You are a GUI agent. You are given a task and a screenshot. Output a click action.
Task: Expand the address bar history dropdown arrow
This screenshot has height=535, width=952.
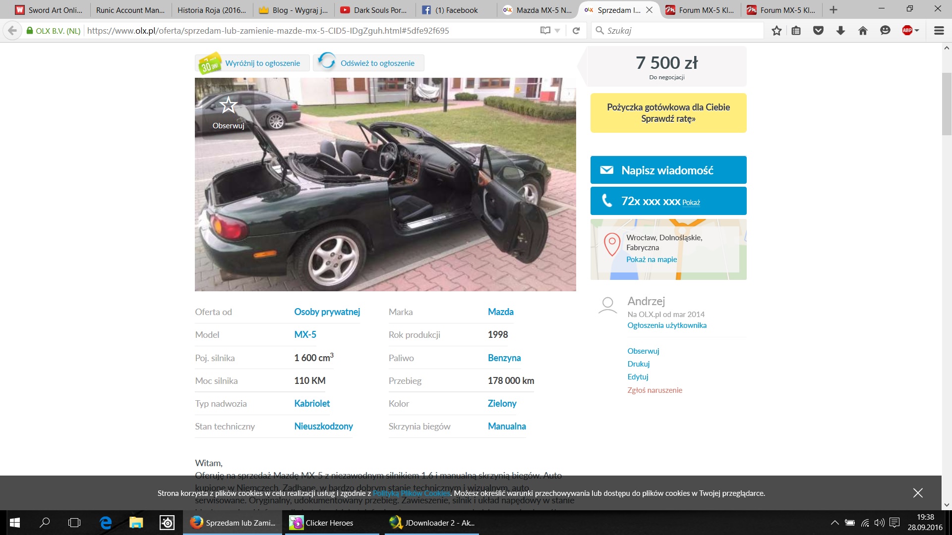[x=557, y=31]
